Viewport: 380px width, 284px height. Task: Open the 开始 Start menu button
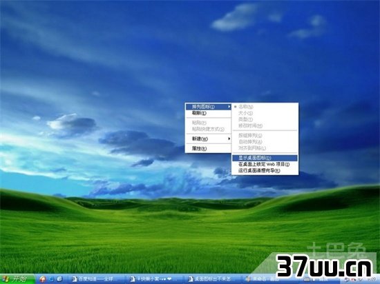(x=17, y=279)
